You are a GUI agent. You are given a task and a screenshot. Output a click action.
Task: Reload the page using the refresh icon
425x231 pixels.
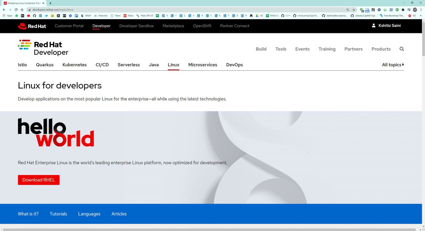pyautogui.click(x=16, y=10)
